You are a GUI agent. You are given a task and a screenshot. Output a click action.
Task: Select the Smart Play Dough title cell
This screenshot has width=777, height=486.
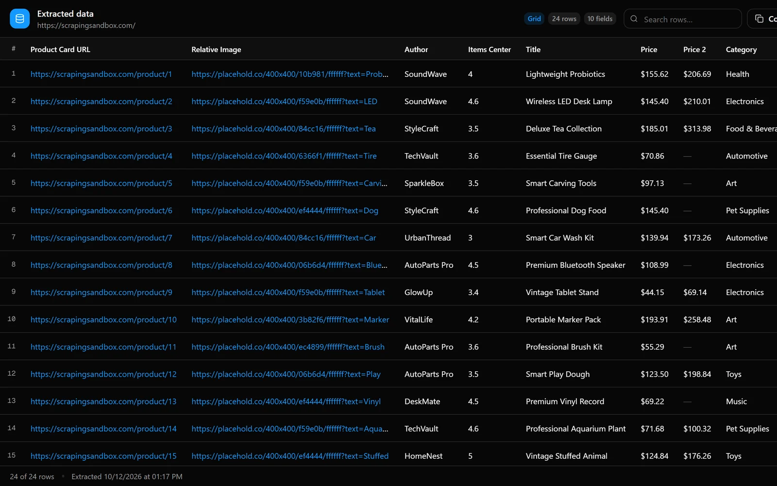point(557,374)
